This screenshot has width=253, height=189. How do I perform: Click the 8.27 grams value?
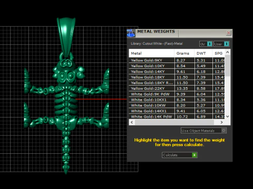181,60
